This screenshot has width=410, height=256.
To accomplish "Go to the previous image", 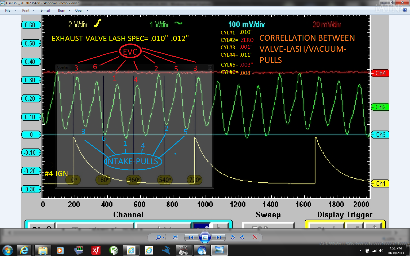I will click(191, 237).
